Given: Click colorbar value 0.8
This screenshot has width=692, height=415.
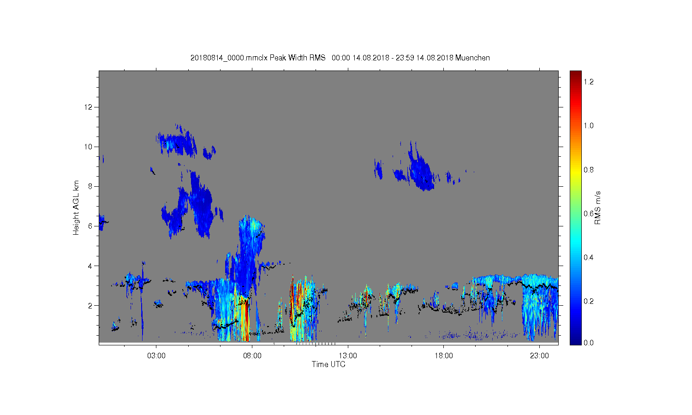Looking at the screenshot, I should [x=589, y=170].
